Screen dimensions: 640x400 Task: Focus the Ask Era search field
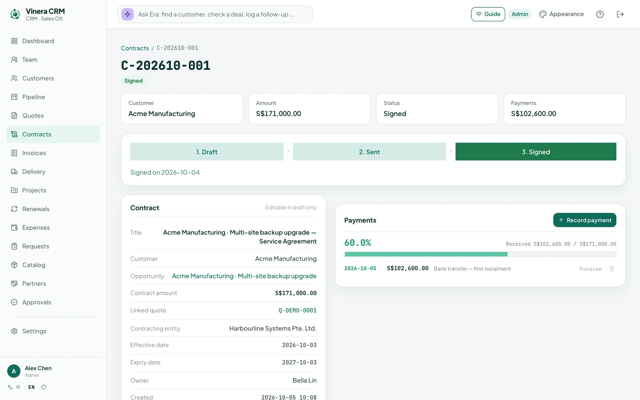pos(215,14)
